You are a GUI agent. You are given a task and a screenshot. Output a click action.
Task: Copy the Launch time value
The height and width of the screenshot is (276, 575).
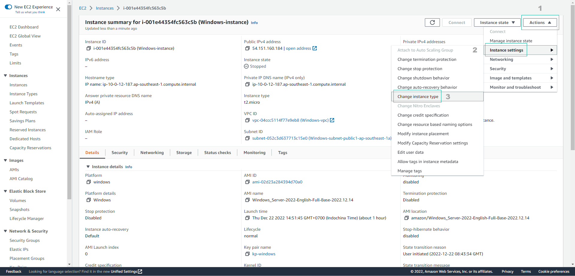coord(247,218)
